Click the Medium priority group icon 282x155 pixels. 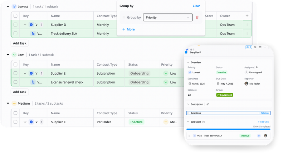coord(14,103)
